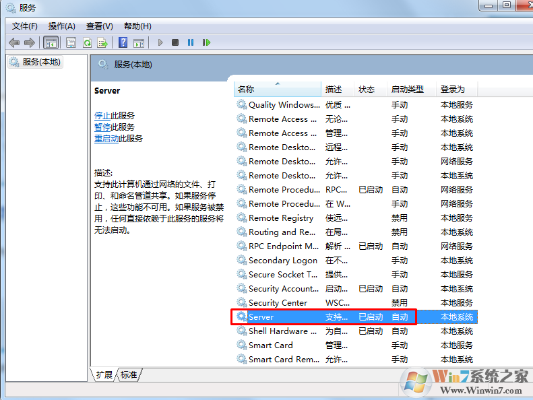
Task: Select 服务(本地) in the left tree
Action: pyautogui.click(x=35, y=62)
